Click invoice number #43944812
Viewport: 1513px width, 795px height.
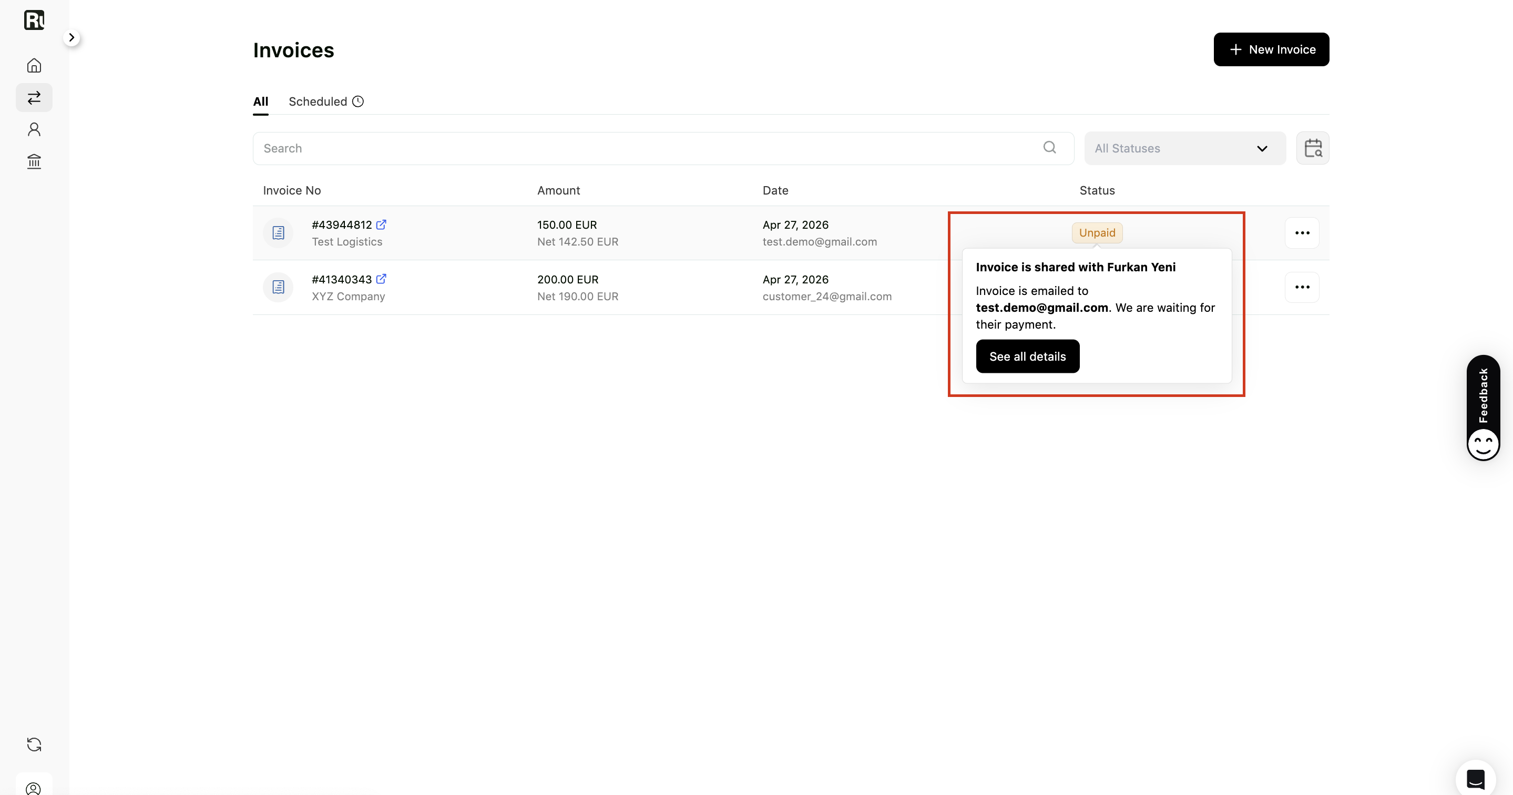point(342,225)
